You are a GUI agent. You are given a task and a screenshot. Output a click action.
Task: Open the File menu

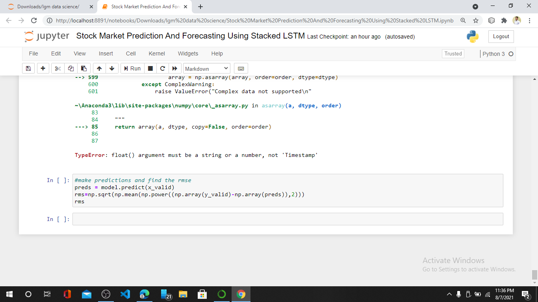[x=33, y=53]
